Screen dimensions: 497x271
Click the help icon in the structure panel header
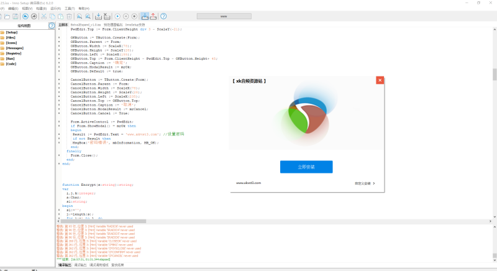pos(52,25)
